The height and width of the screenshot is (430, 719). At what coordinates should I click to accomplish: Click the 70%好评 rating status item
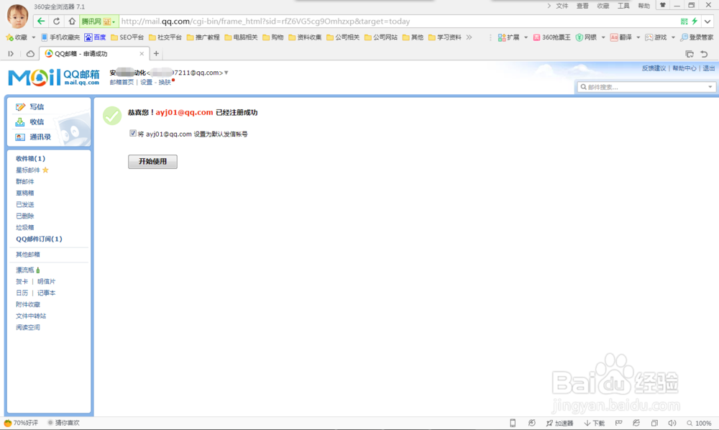21,423
